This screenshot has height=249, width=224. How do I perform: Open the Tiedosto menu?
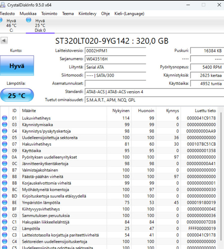pyautogui.click(x=7, y=14)
